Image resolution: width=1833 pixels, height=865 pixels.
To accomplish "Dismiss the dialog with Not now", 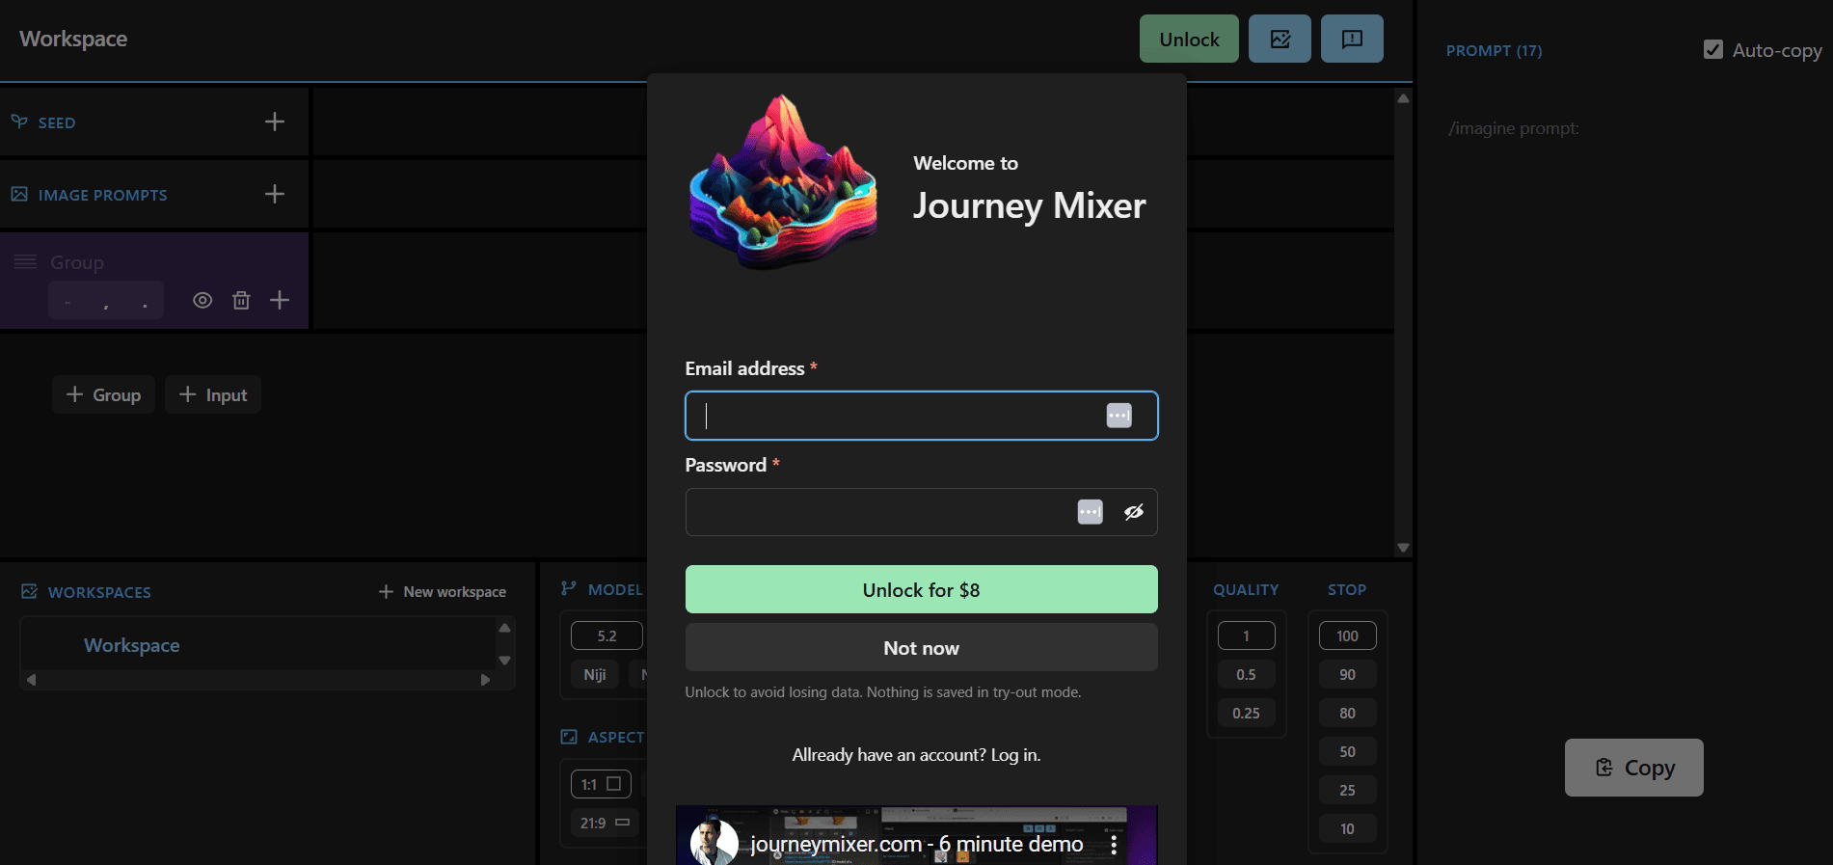I will point(921,647).
